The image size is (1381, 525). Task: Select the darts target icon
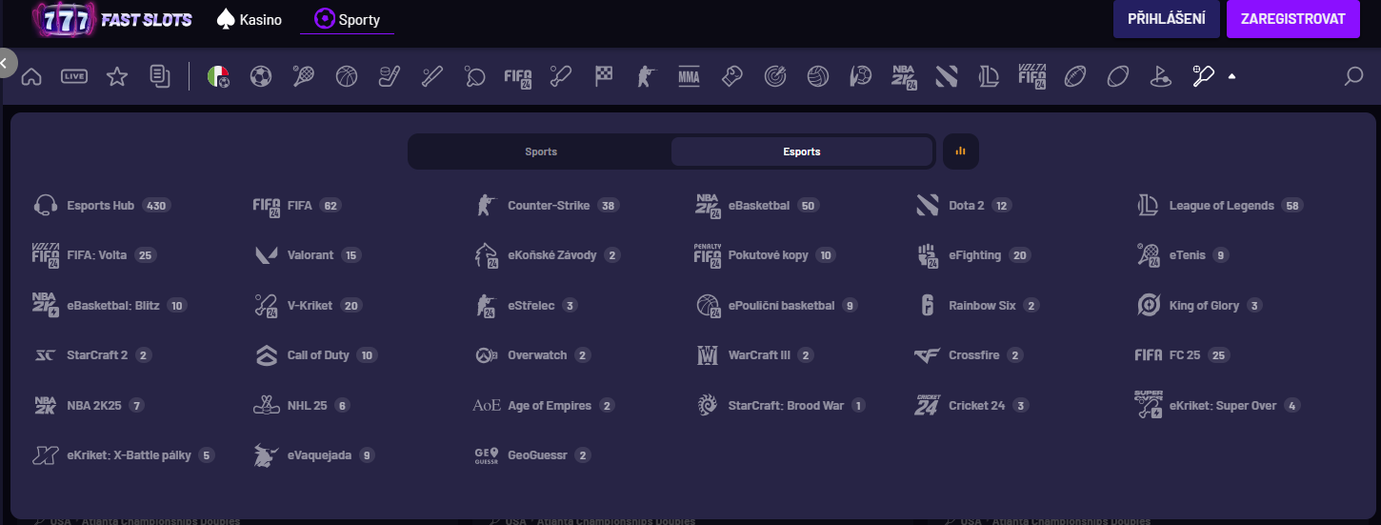775,77
